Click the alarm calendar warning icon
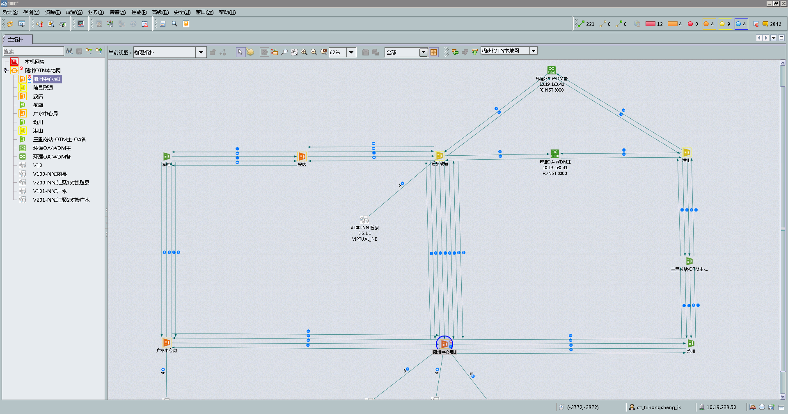 coord(145,24)
